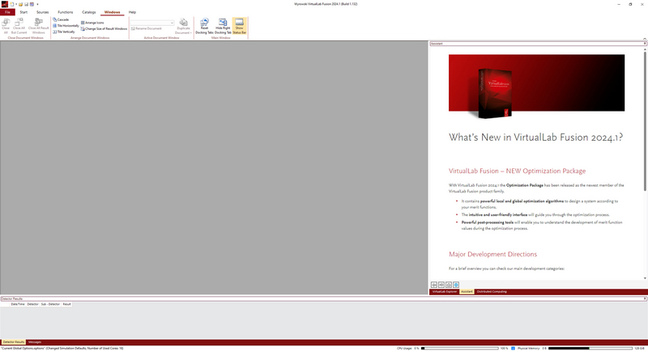Image resolution: width=648 pixels, height=351 pixels.
Task: Click the Assistant home icon
Action: click(x=449, y=285)
